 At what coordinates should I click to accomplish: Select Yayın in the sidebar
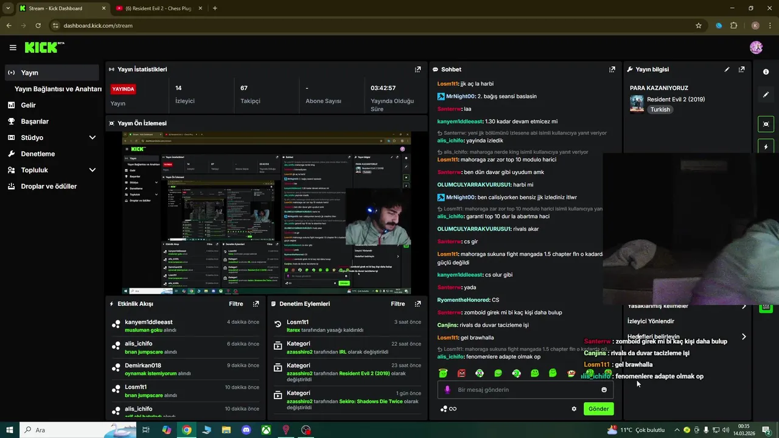(51, 72)
